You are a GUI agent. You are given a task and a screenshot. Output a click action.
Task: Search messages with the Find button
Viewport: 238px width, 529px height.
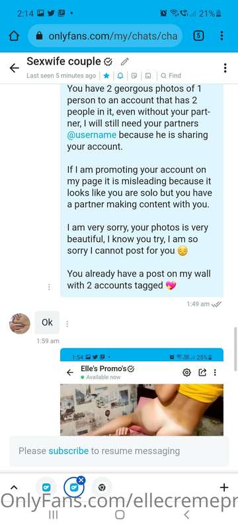171,75
